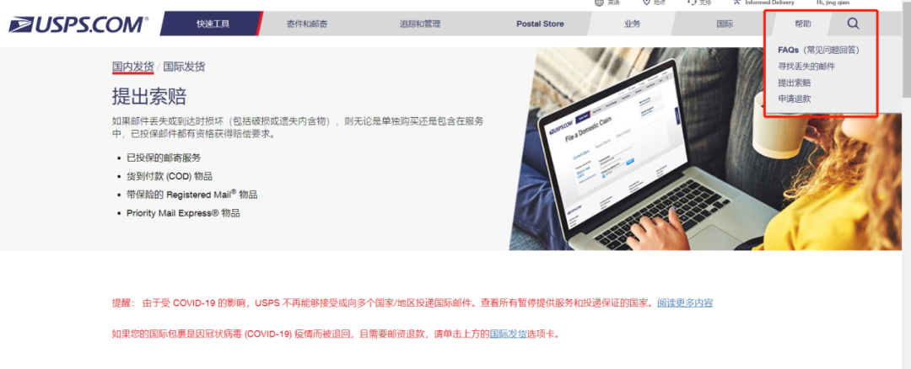This screenshot has width=911, height=369.
Task: Click the headset support icon
Action: [x=692, y=3]
